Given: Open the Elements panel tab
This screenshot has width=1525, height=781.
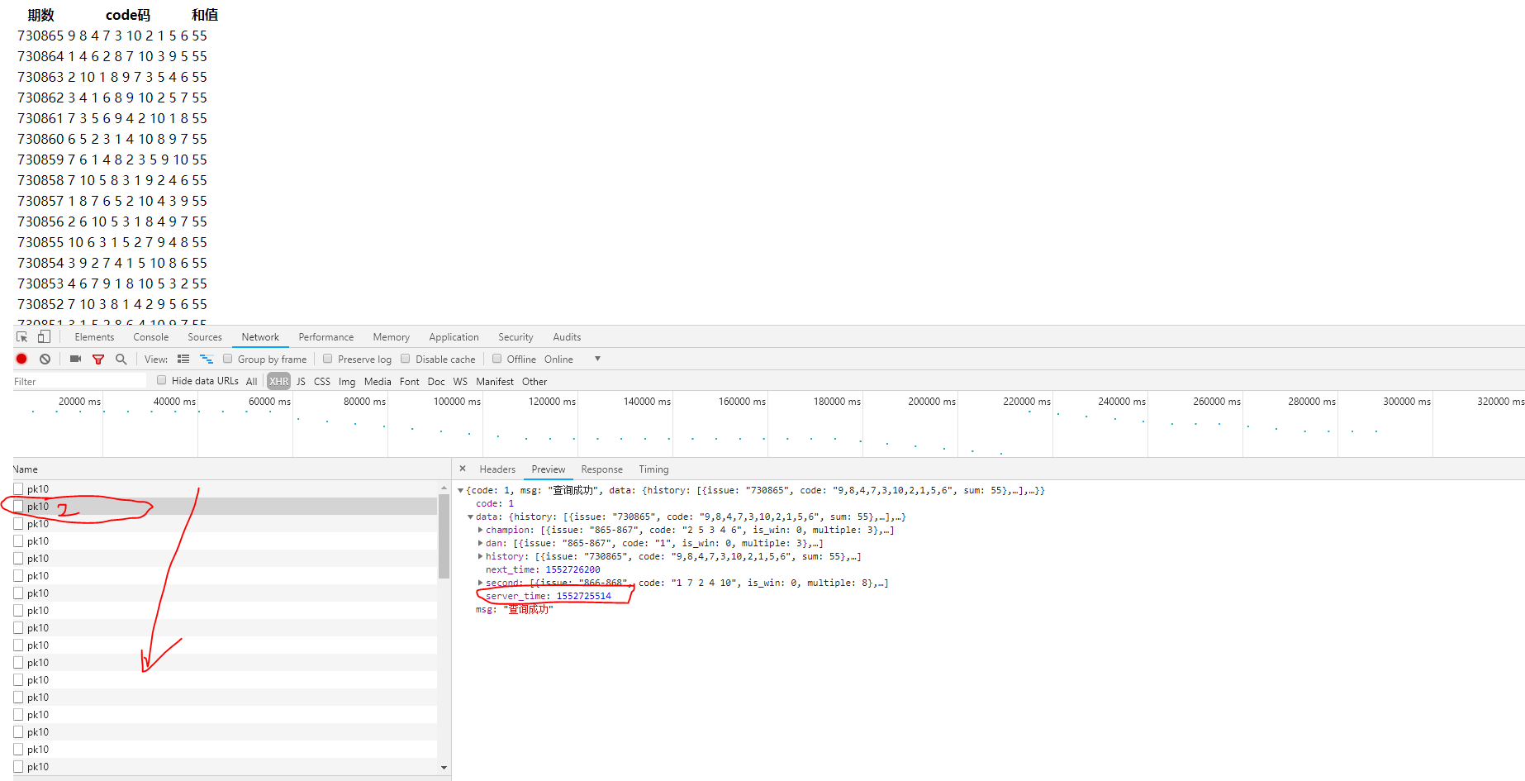Looking at the screenshot, I should [94, 337].
